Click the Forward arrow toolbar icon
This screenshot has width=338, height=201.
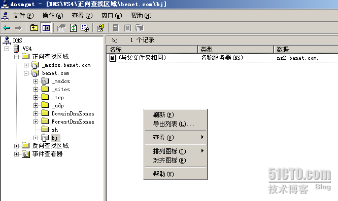pos(18,28)
